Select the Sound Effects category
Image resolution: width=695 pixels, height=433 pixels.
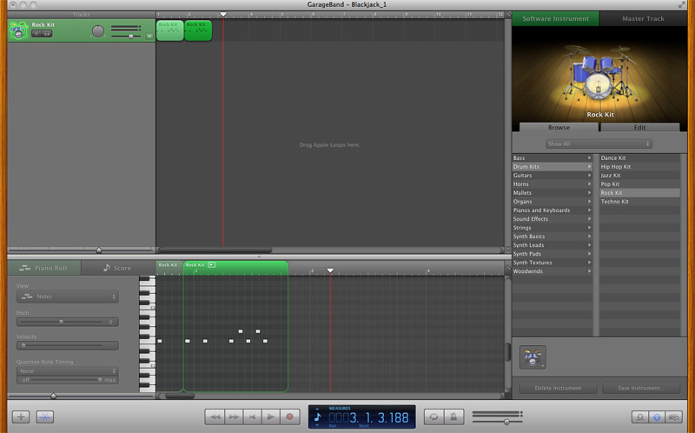point(552,219)
